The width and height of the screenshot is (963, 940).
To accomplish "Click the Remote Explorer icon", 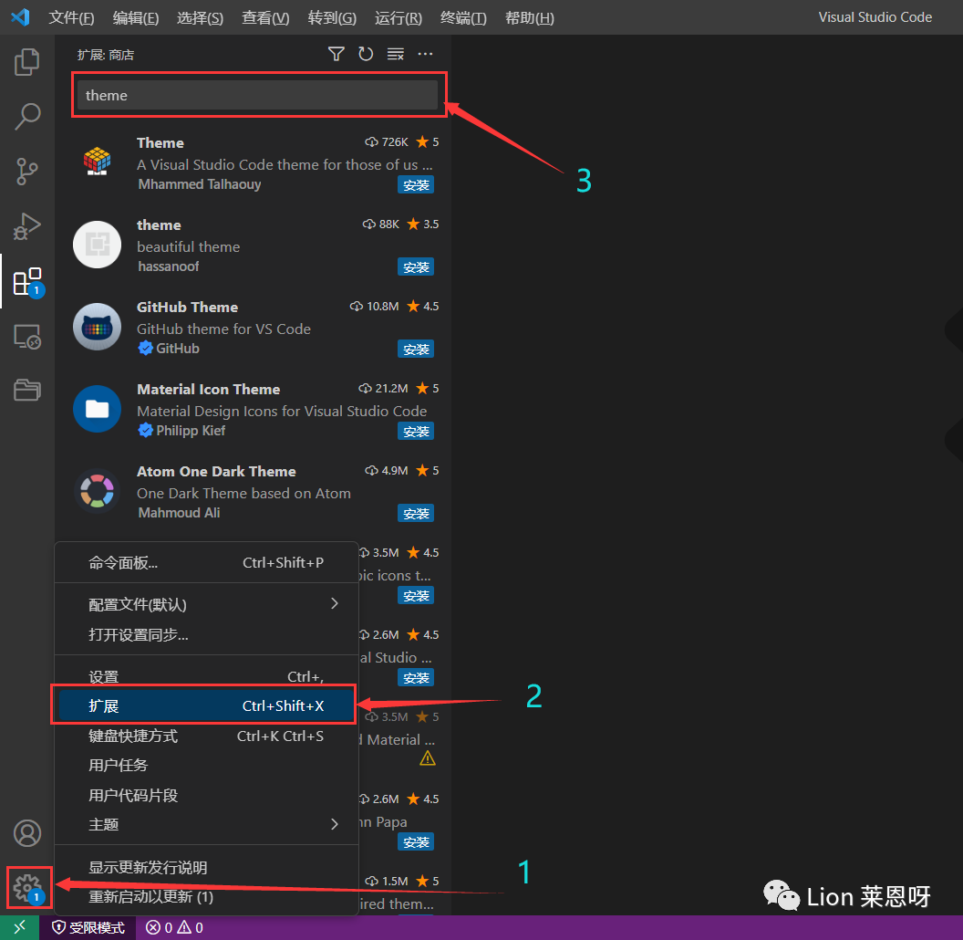I will pos(26,338).
